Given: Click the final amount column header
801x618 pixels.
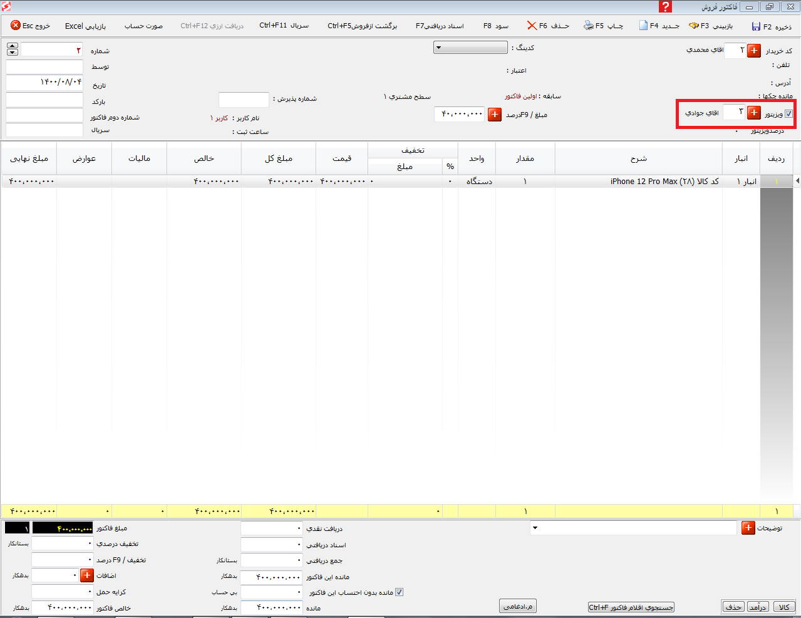Looking at the screenshot, I should pos(29,158).
